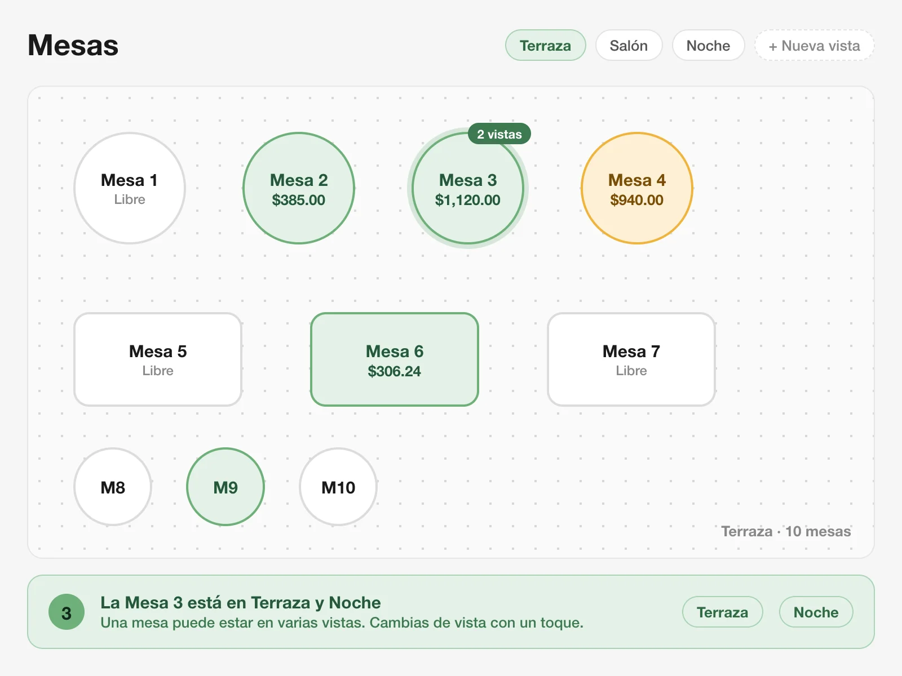Choose the free Mesa 5 table
The height and width of the screenshot is (676, 902).
point(158,359)
